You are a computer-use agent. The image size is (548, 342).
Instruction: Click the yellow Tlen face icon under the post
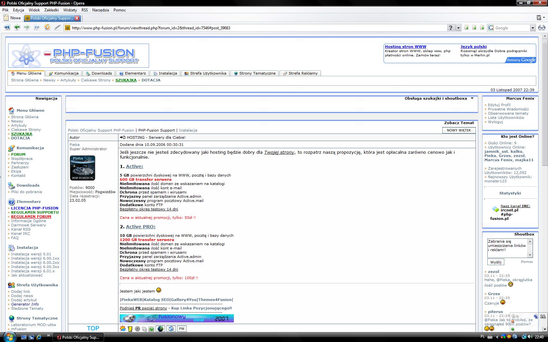tap(130, 329)
